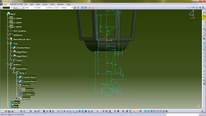Screen dimensions: 206x116
Task: Click the Fit All In icon
Action: [x=61, y=111]
